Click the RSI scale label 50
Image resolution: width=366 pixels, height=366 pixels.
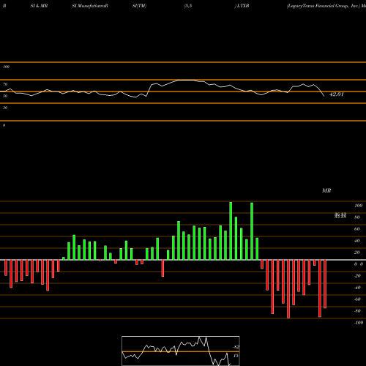pyautogui.click(x=5, y=96)
